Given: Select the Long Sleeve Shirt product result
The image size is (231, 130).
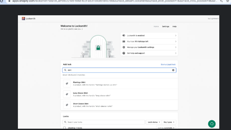Looking at the screenshot, I should [x=119, y=94].
